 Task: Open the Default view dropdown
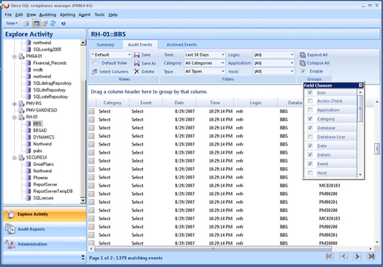click(x=129, y=55)
